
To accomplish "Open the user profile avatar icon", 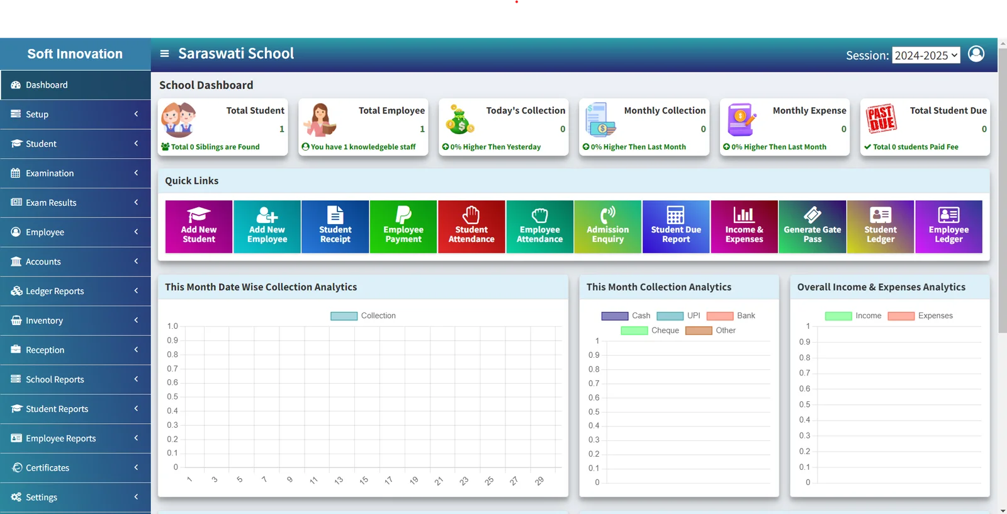I will coord(976,54).
